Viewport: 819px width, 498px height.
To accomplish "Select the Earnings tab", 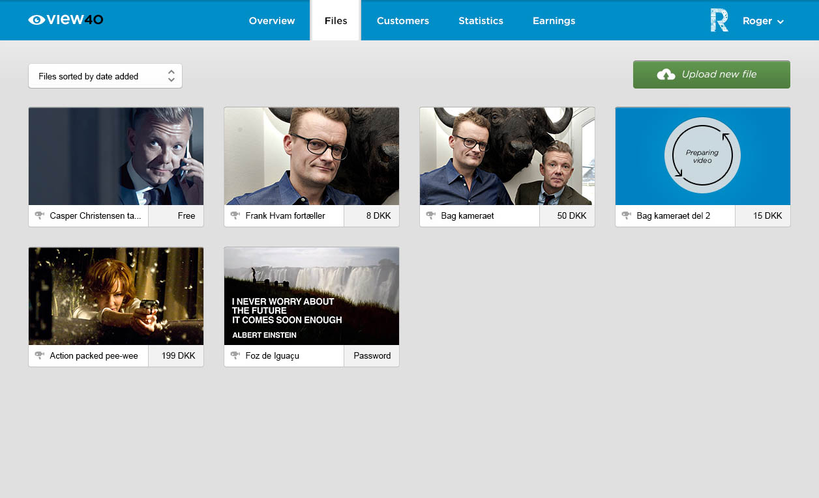I will pos(554,21).
